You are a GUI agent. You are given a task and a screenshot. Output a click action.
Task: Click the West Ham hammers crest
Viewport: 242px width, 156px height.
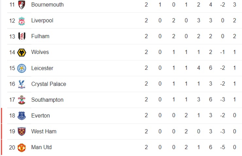click(22, 131)
